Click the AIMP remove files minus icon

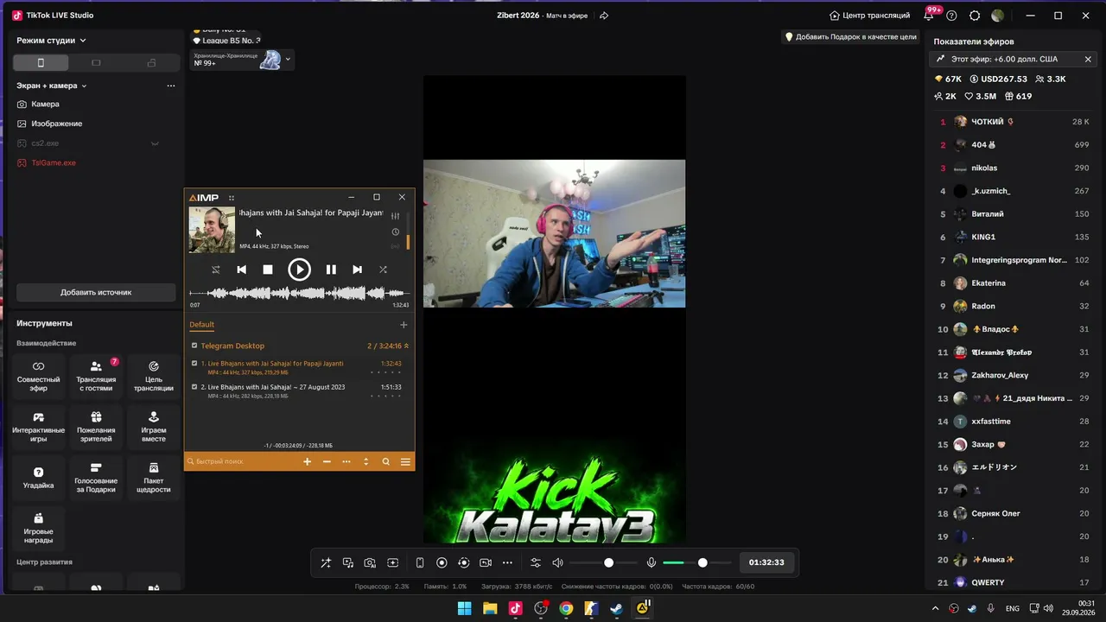[327, 462]
